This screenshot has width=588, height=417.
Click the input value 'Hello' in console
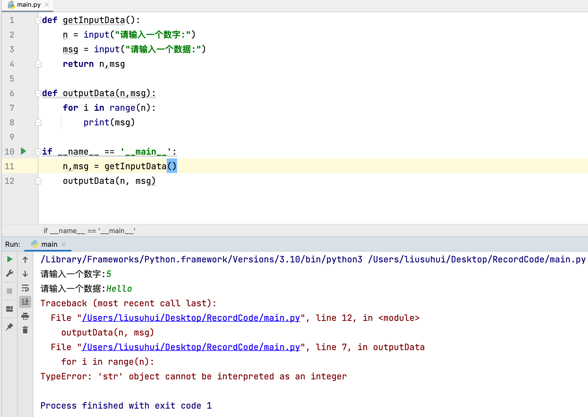tap(119, 289)
